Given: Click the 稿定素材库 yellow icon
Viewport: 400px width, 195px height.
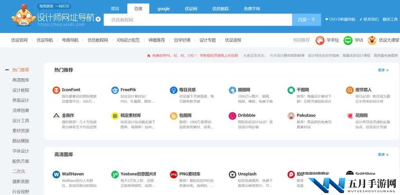Looking at the screenshot, I should 115,116.
